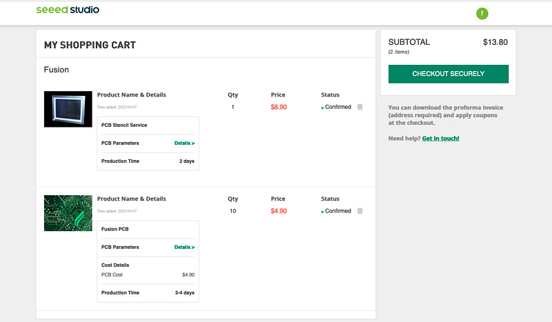Click the 2 days production time value

(187, 161)
